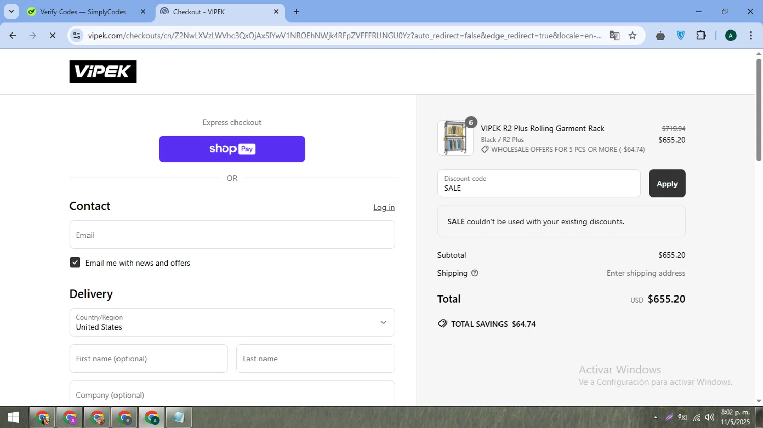763x428 pixels.
Task: Click the VIPEK logo
Action: (103, 72)
